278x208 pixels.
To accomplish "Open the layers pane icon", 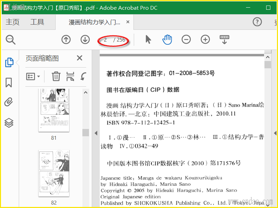I will 9,123.
